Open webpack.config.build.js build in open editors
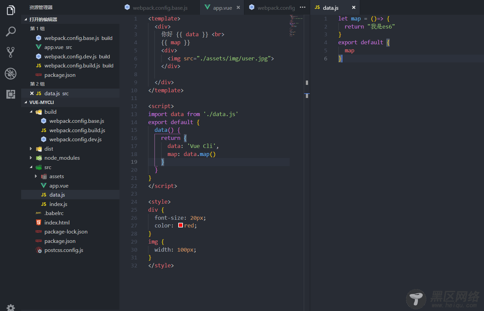The width and height of the screenshot is (484, 311). [x=70, y=66]
